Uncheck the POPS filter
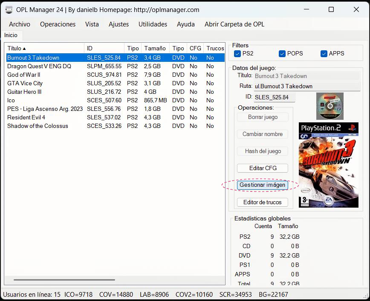 pyautogui.click(x=282, y=53)
